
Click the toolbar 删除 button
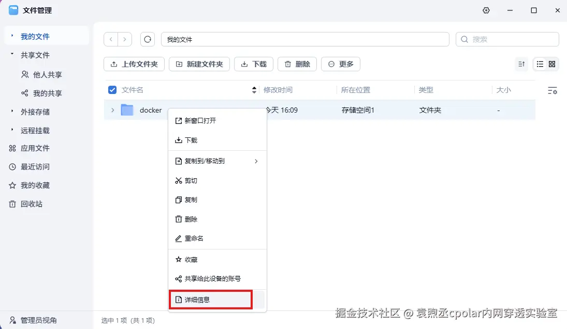[x=297, y=64]
